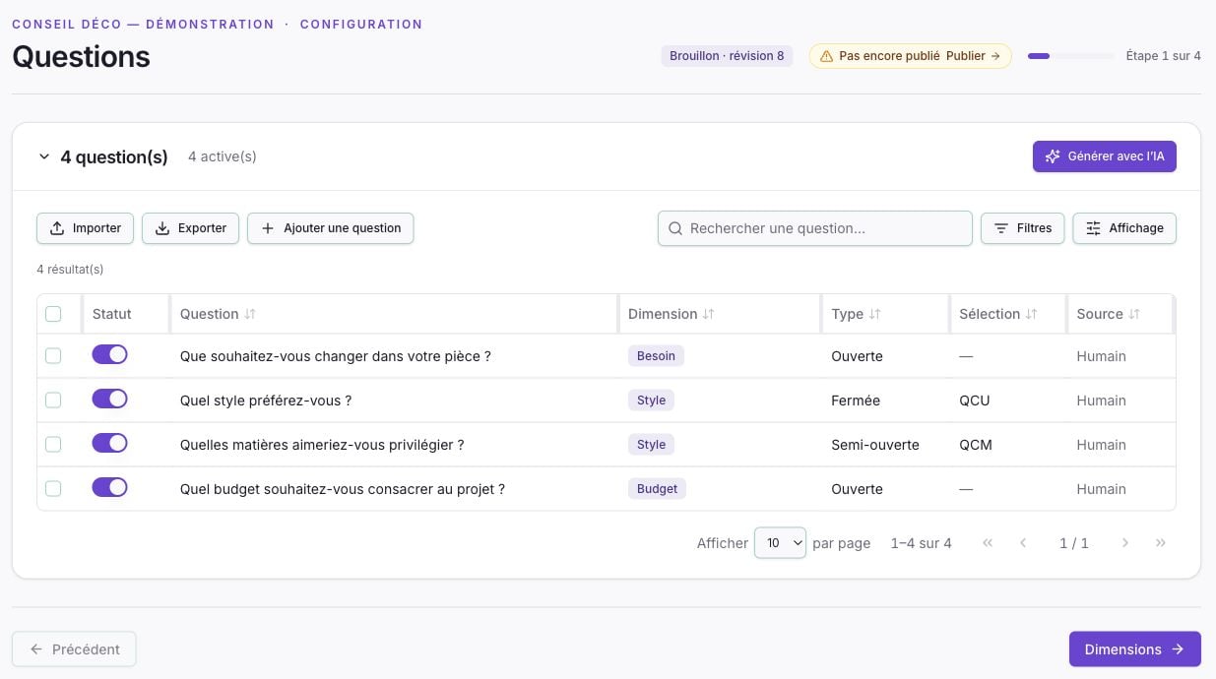1216x679 pixels.
Task: Click 'Générer avec l'IA' button
Action: coord(1105,156)
